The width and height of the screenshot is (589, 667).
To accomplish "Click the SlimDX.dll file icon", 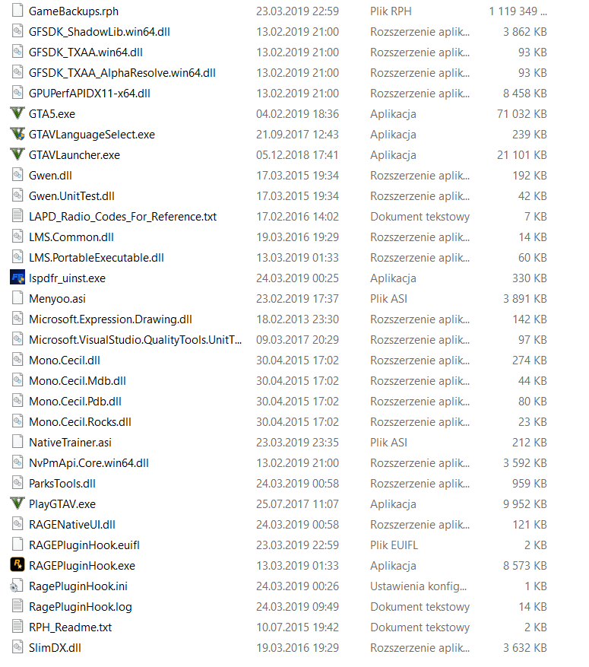I will point(17,648).
